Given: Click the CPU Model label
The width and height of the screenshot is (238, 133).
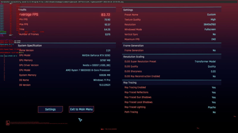Looking at the screenshot, I should pyautogui.click(x=25, y=70).
